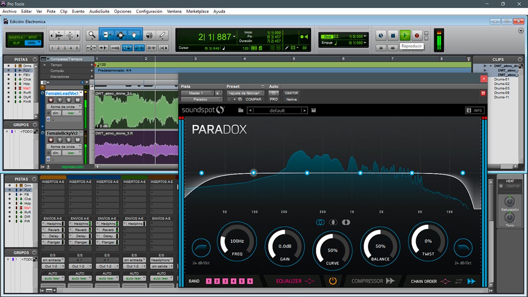Toggle the Paradox power button
The height and width of the screenshot is (297, 528).
coord(333,281)
